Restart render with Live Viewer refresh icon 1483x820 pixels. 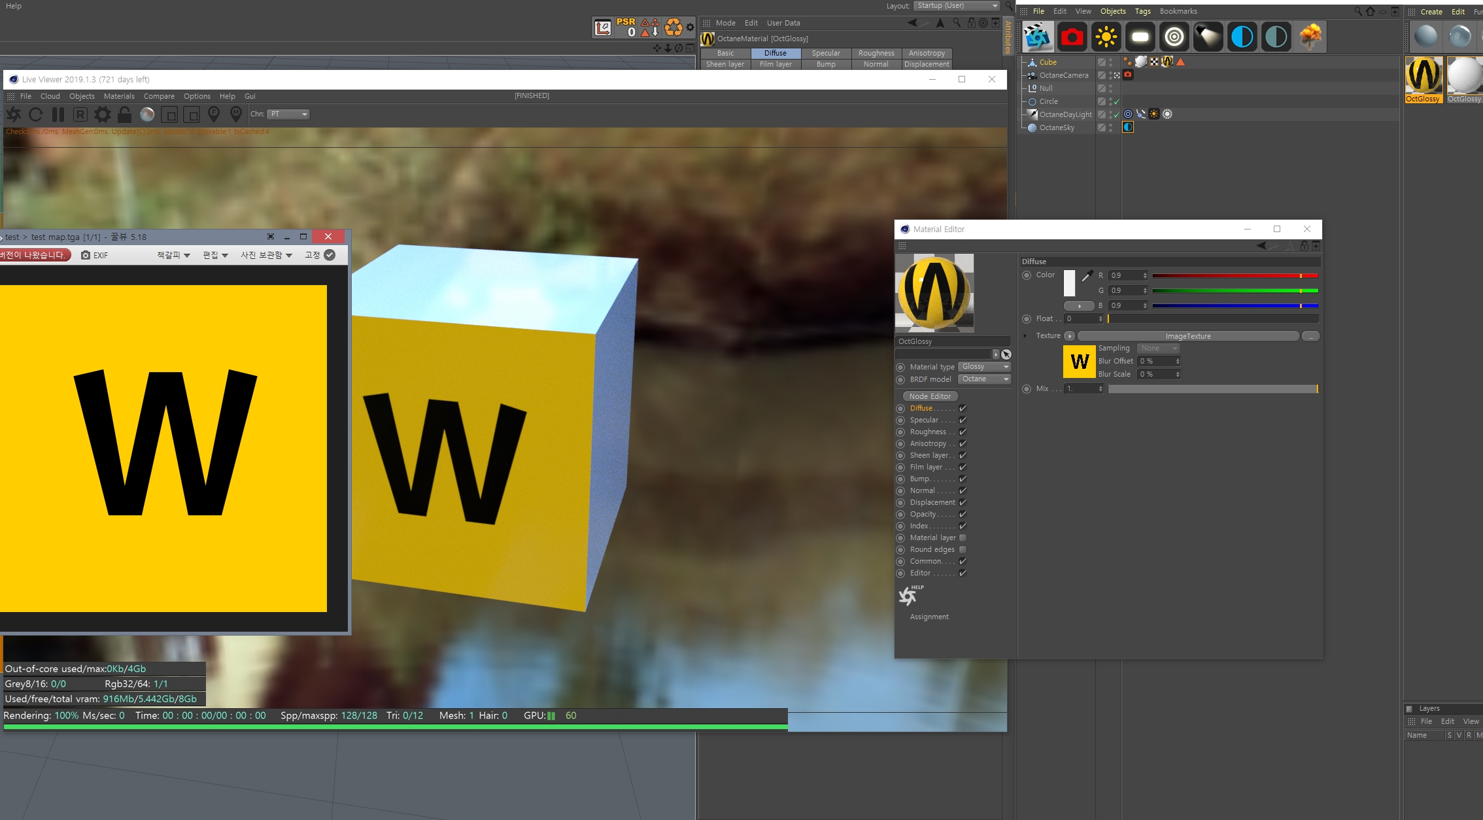[x=36, y=114]
